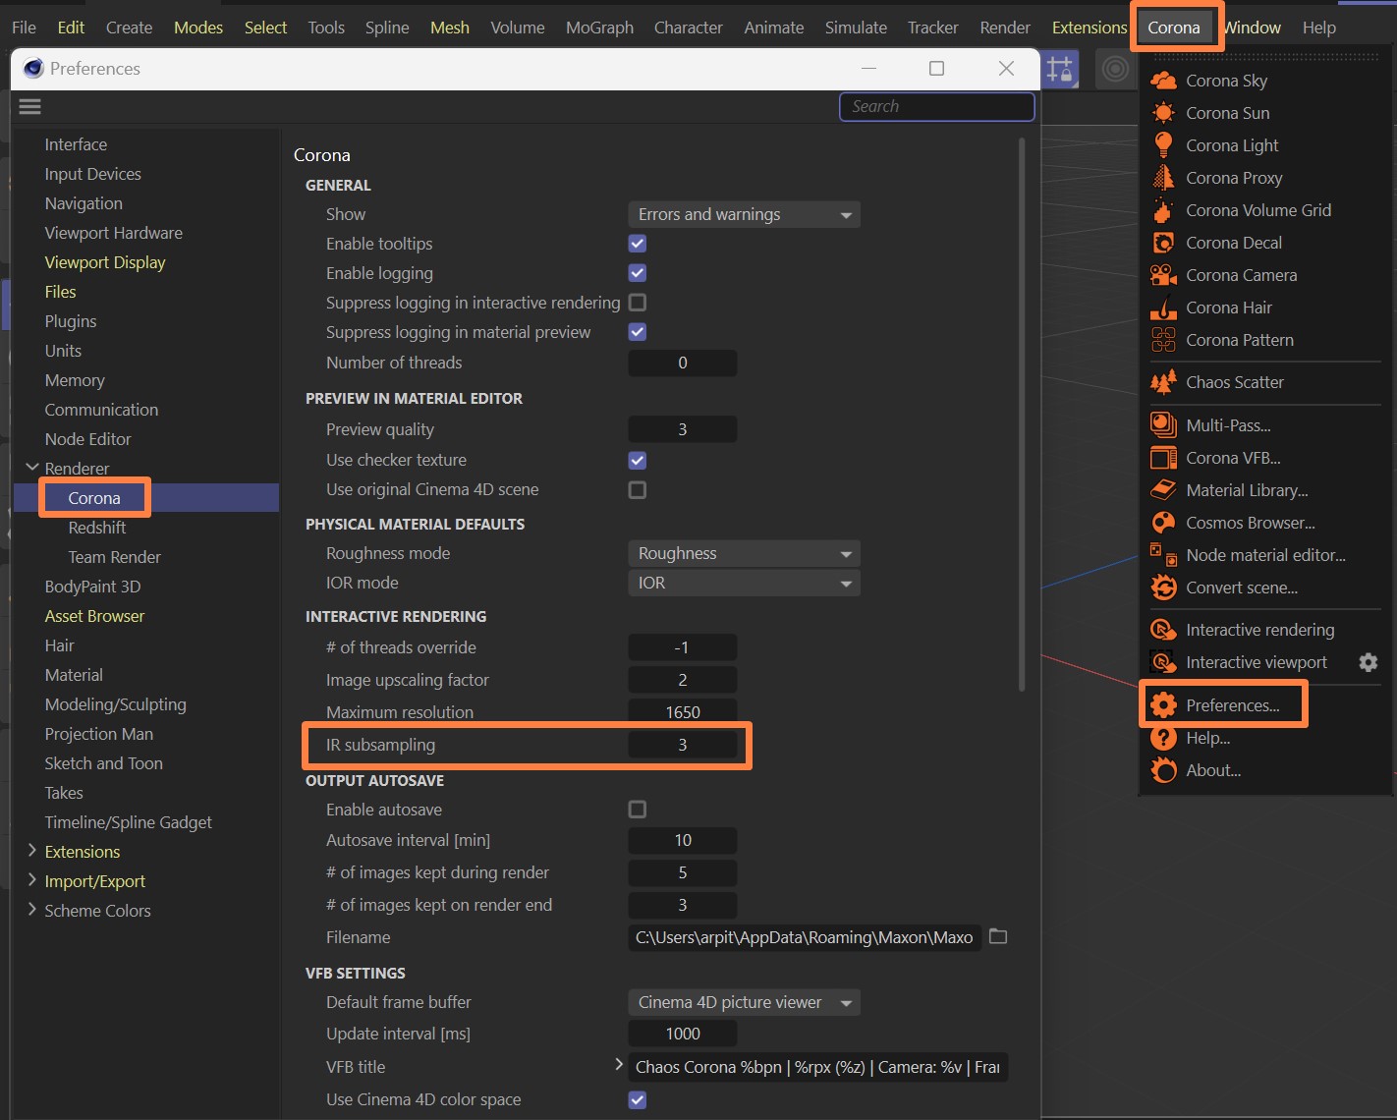Open the Show errors and warnings dropdown

point(744,214)
